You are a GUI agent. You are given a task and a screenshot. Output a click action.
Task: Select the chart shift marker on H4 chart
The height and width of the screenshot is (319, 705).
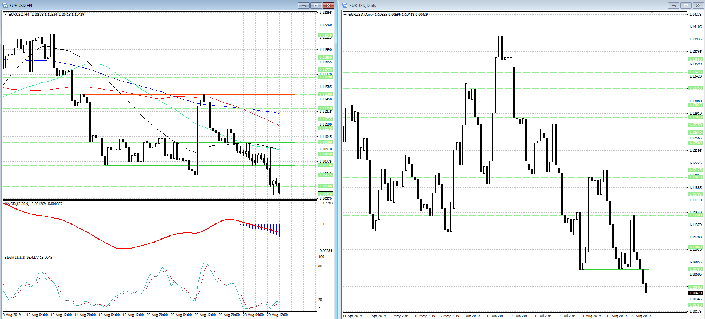click(x=285, y=13)
